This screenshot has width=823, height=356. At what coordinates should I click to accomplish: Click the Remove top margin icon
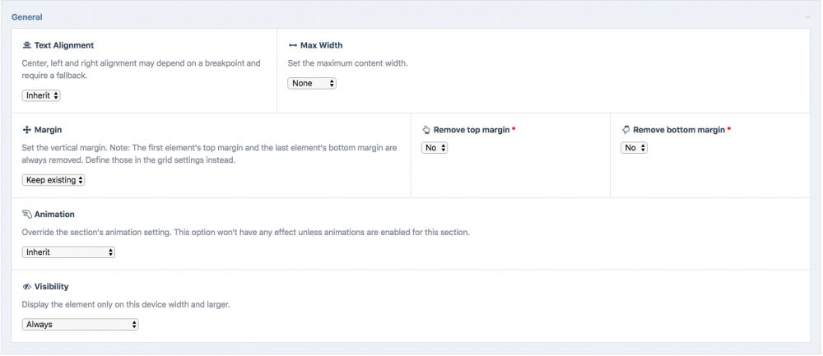426,130
